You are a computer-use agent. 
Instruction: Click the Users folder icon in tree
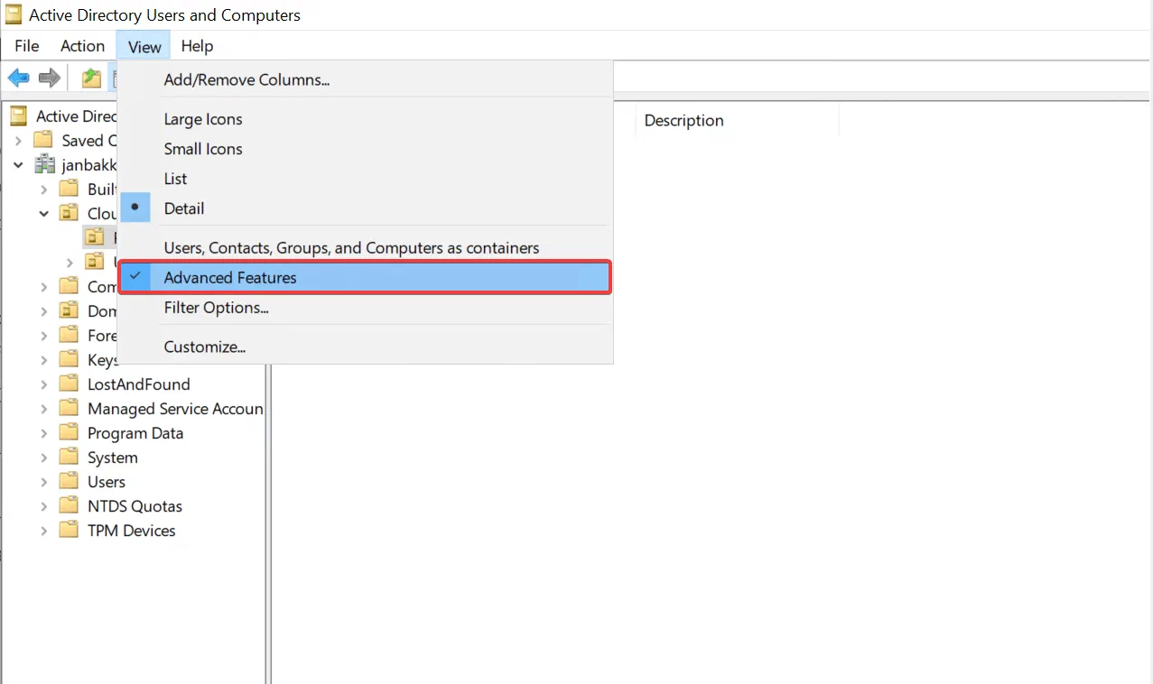coord(69,482)
